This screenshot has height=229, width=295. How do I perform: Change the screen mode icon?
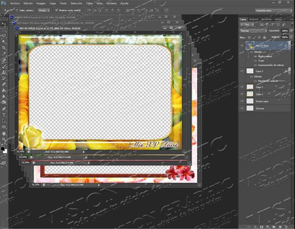coord(4,163)
